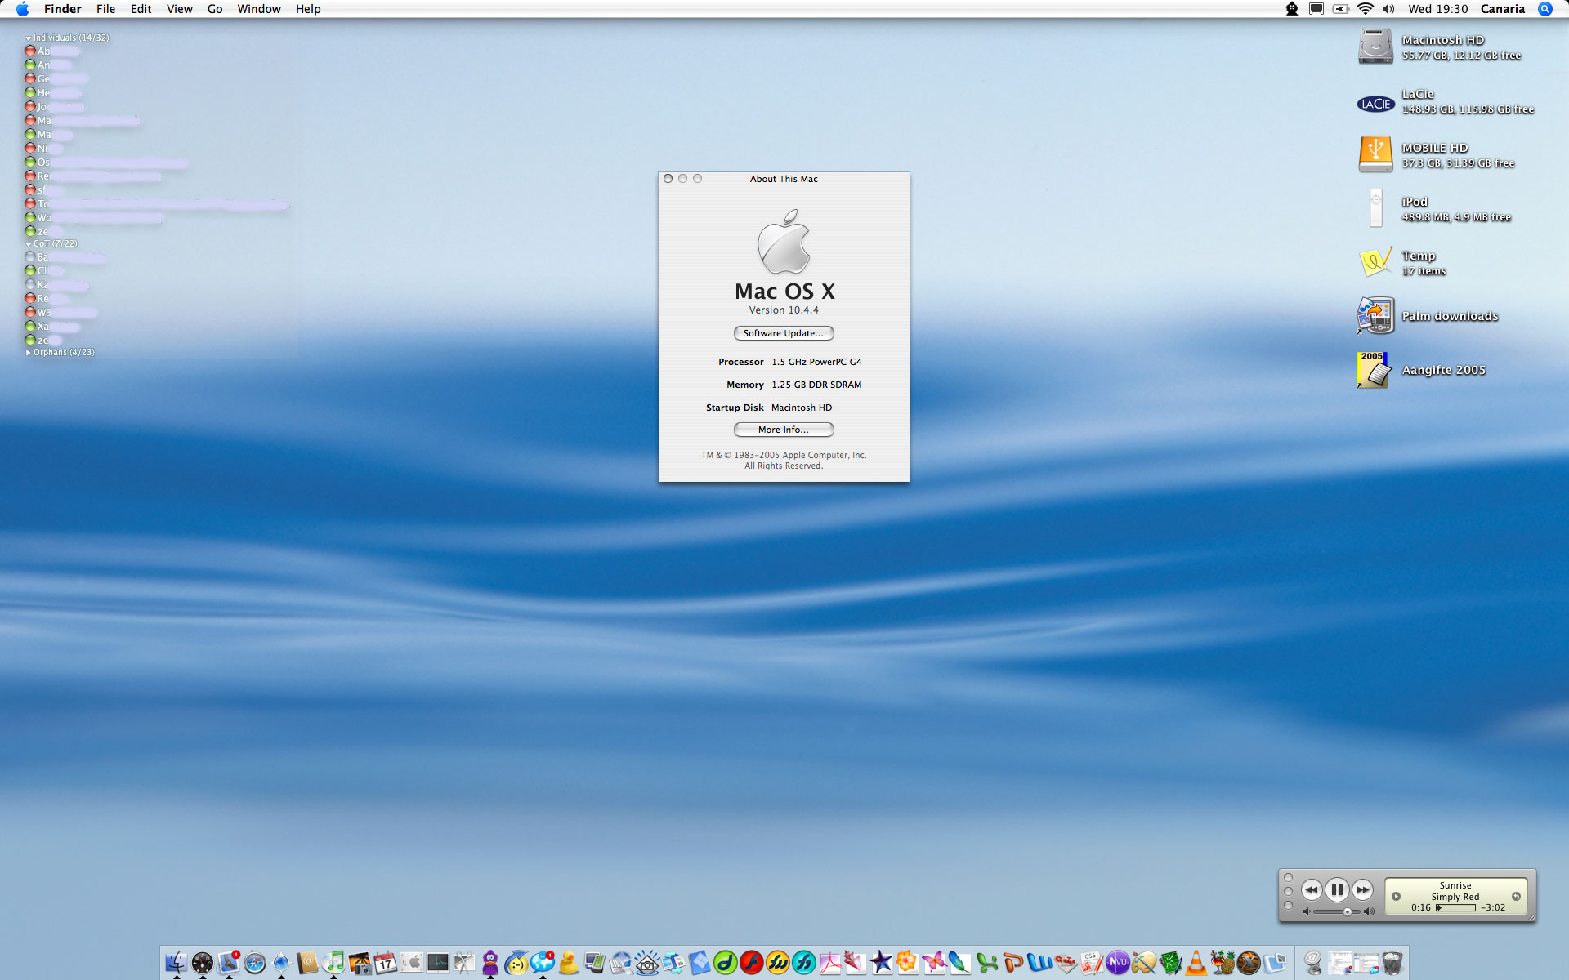
Task: Launch VLC traffic cone icon
Action: point(1196,963)
